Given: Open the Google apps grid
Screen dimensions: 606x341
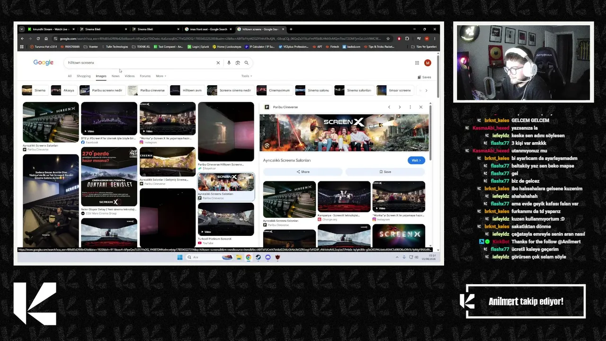Looking at the screenshot, I should coord(417,63).
